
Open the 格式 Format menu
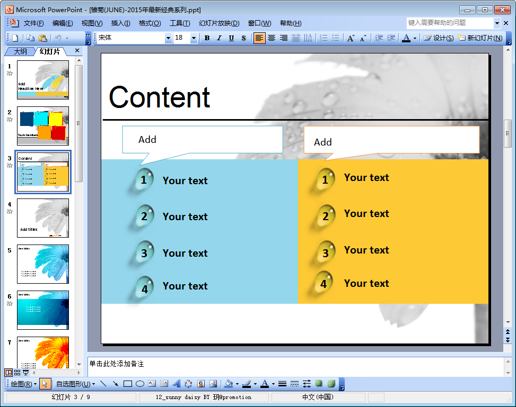150,23
